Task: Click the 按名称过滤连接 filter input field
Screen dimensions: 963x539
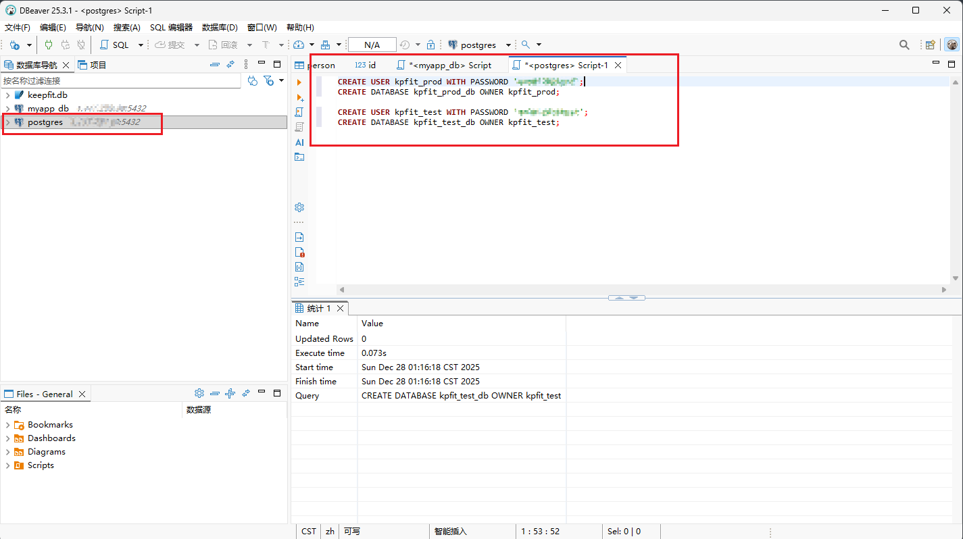Action: pyautogui.click(x=120, y=80)
